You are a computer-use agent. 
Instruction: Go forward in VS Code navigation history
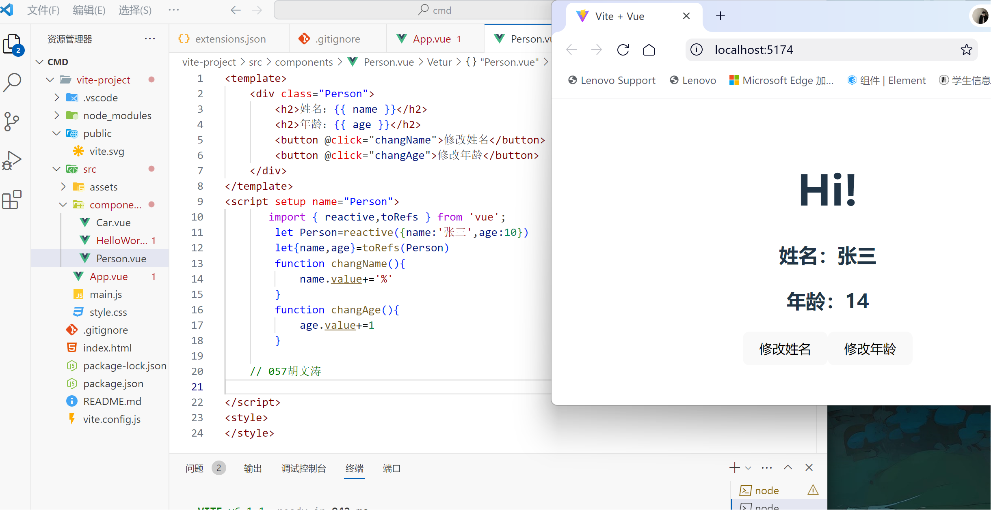tap(257, 10)
